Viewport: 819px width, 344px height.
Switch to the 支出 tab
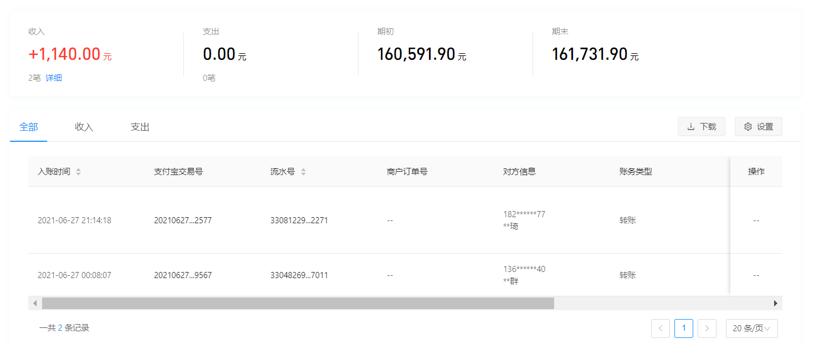[x=139, y=126]
